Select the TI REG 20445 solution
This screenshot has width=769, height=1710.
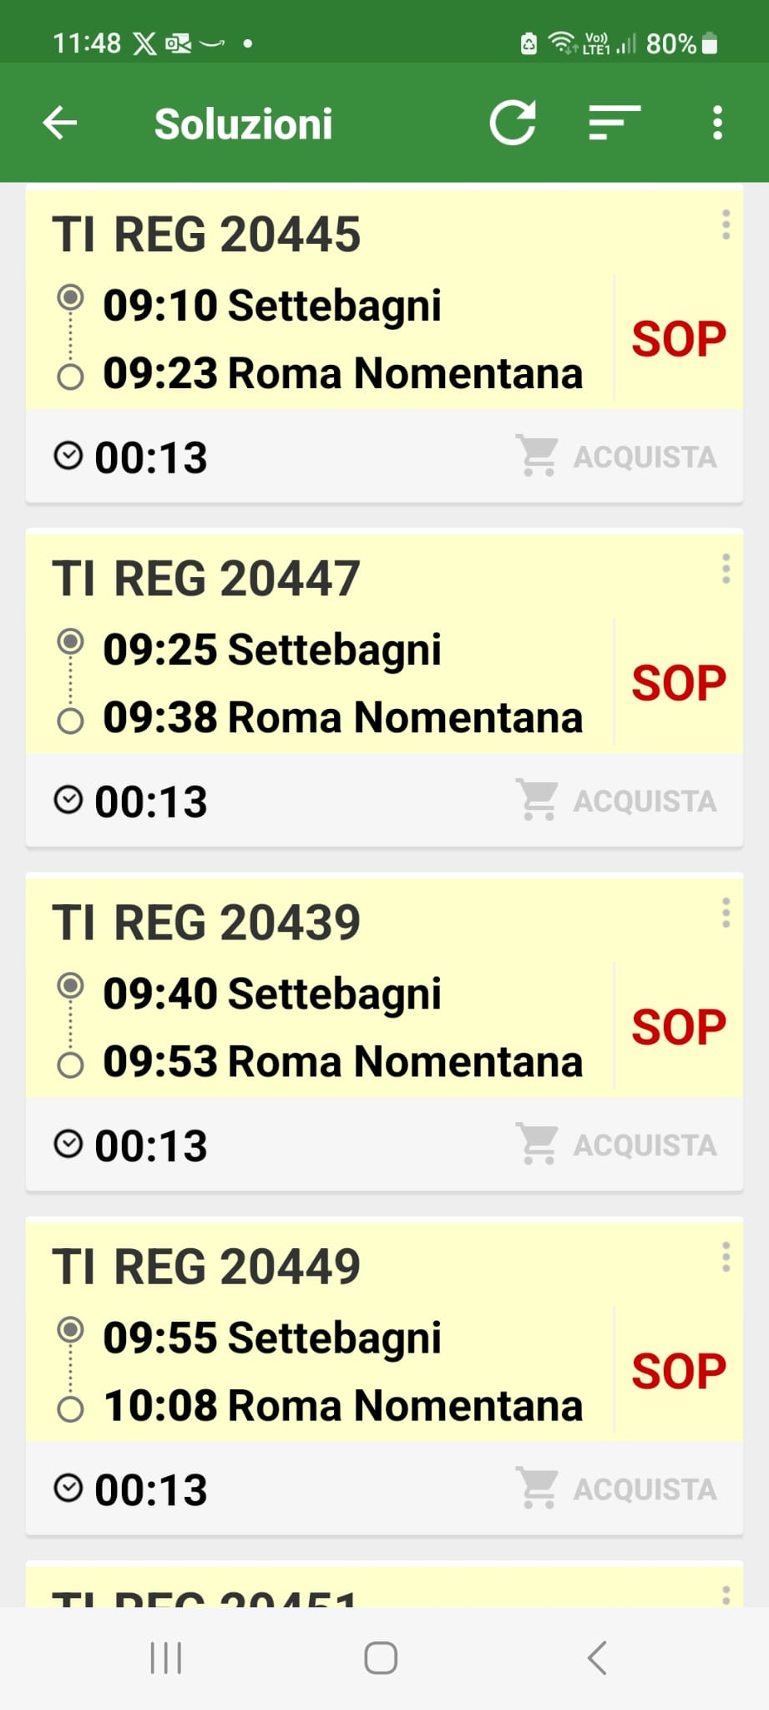[206, 234]
